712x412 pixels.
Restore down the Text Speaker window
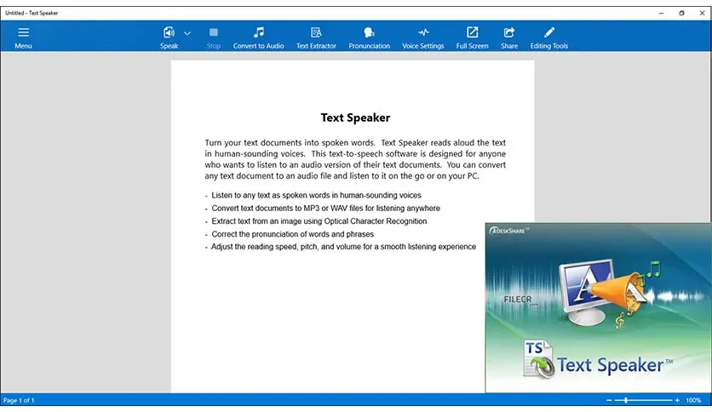coord(681,13)
